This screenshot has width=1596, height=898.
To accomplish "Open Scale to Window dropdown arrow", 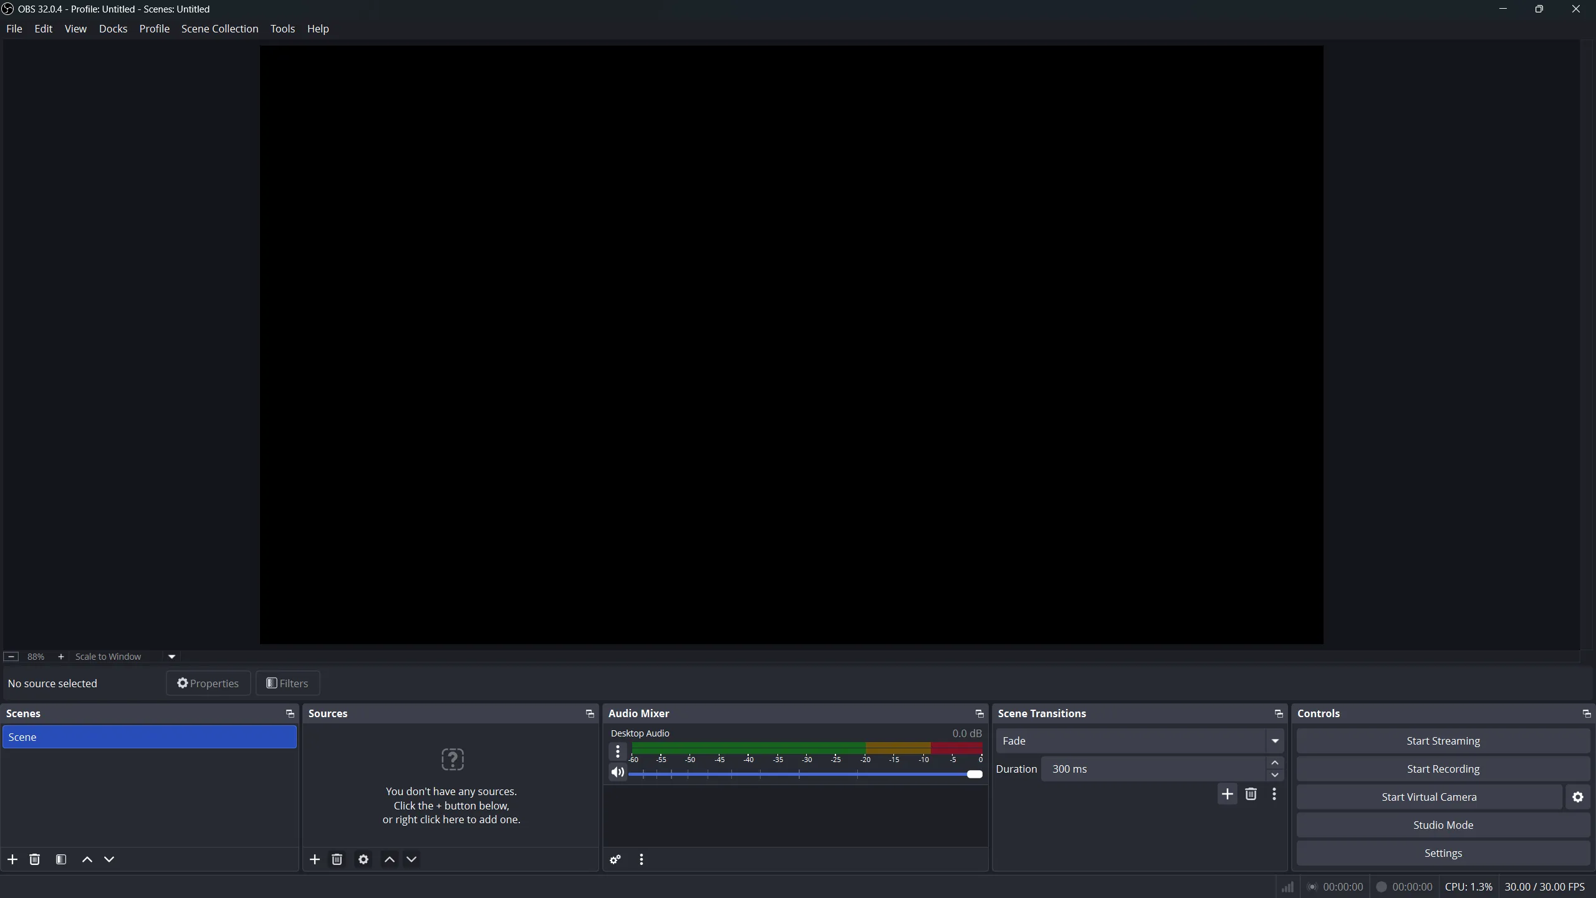I will [x=172, y=657].
